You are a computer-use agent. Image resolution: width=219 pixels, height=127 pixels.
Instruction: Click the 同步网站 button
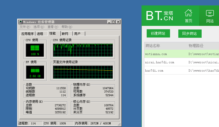pyautogui.click(x=190, y=34)
